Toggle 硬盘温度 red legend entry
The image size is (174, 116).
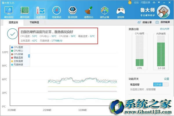point(17,58)
